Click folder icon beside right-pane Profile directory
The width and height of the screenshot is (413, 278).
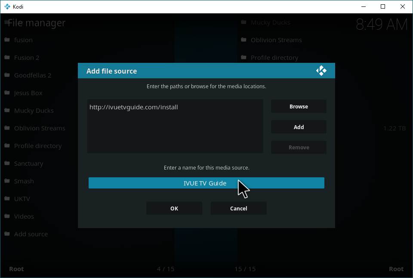tap(243, 57)
